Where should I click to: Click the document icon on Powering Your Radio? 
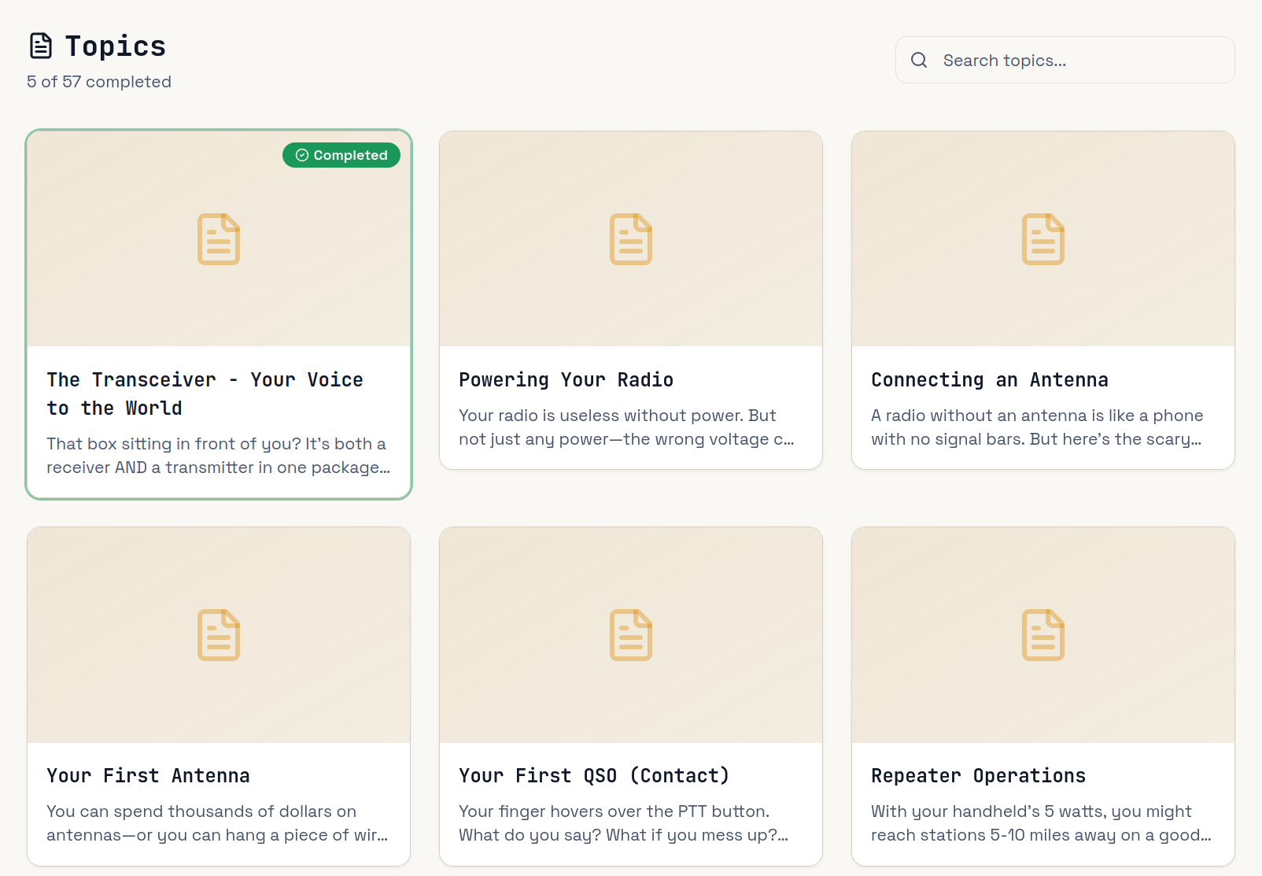pyautogui.click(x=630, y=238)
